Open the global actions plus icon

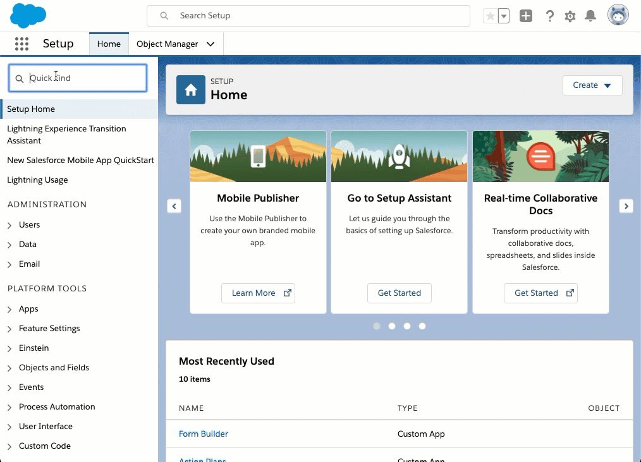(x=526, y=16)
